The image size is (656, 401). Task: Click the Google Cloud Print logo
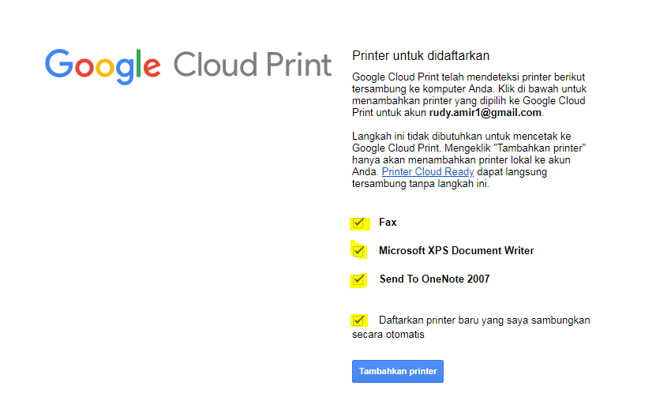(x=188, y=66)
